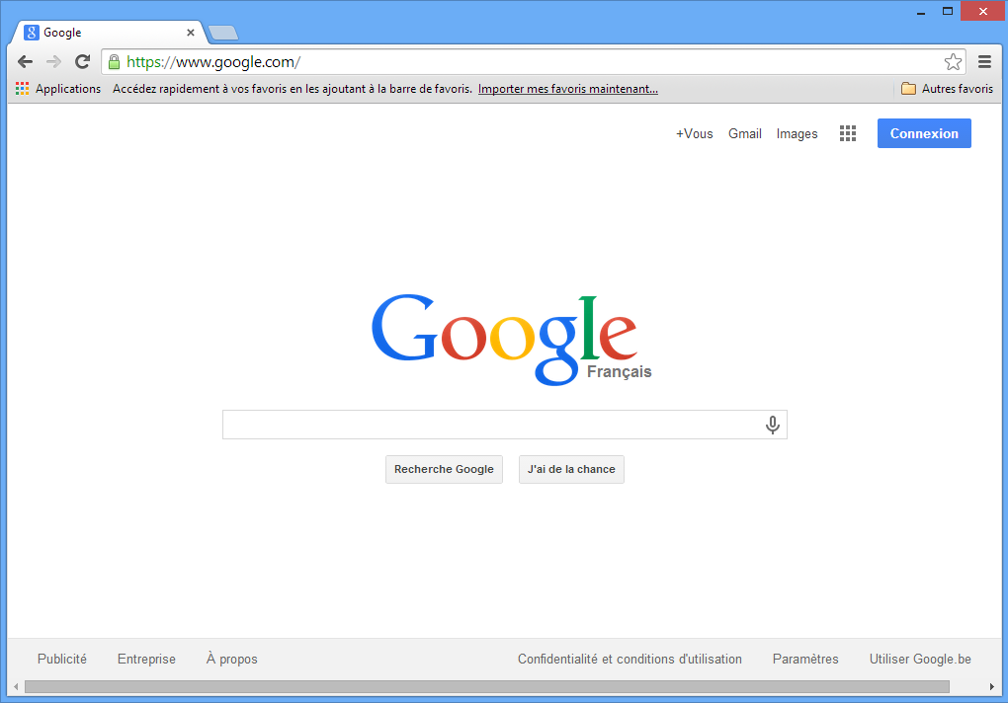Open the Entreprise footer link
1008x703 pixels.
click(146, 659)
